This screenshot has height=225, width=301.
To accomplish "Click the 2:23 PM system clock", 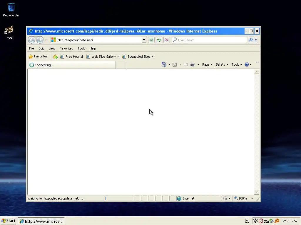I will [290, 221].
